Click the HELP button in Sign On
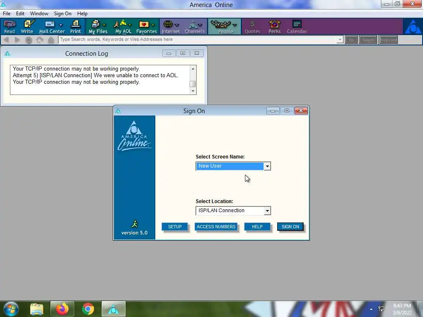Image resolution: width=423 pixels, height=317 pixels. [257, 227]
